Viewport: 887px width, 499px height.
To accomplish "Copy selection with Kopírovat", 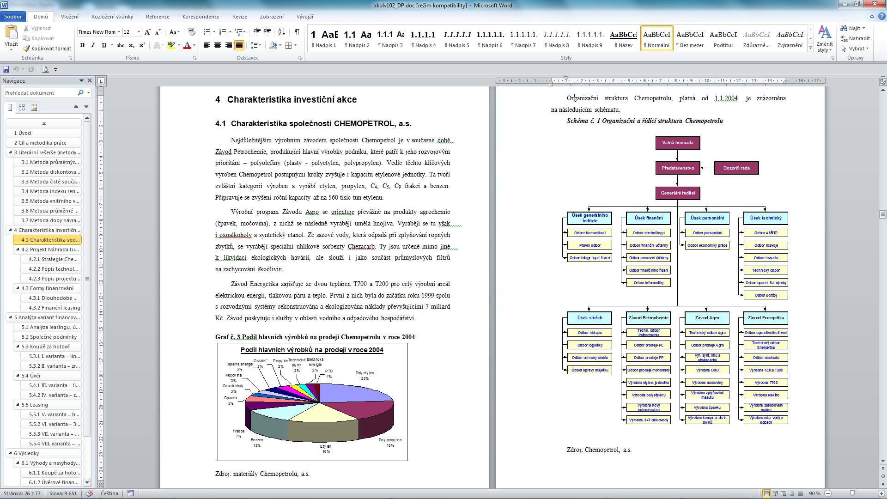I will pyautogui.click(x=38, y=38).
